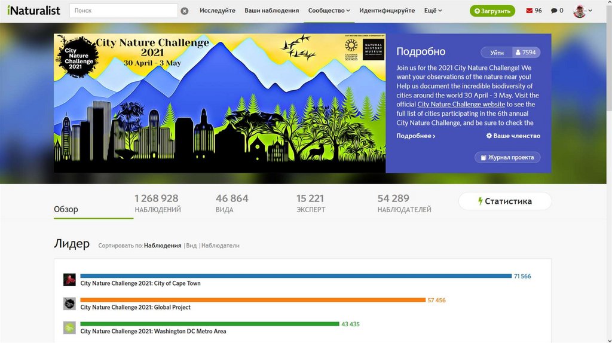
Task: Click into the Поиск search field
Action: pyautogui.click(x=123, y=11)
